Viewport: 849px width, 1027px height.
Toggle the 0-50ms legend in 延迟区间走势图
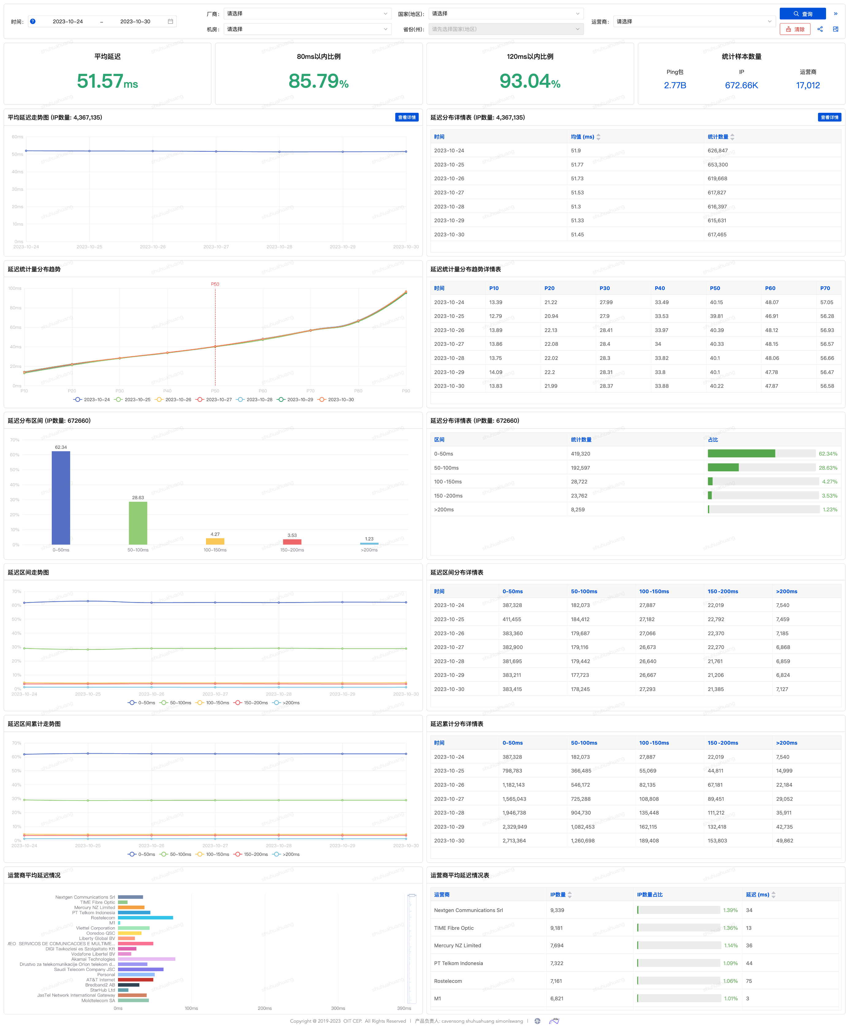click(141, 703)
